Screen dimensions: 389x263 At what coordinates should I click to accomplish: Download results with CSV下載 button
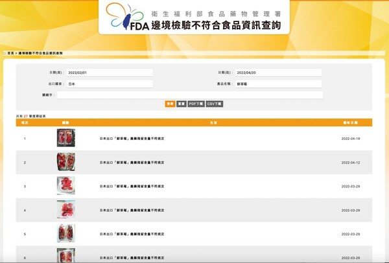click(x=215, y=104)
